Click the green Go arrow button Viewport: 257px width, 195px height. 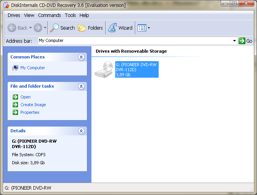pyautogui.click(x=242, y=41)
